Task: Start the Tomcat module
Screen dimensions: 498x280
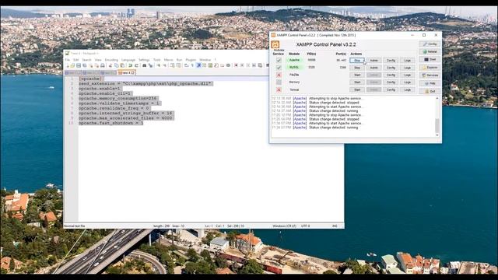Action: (x=357, y=90)
